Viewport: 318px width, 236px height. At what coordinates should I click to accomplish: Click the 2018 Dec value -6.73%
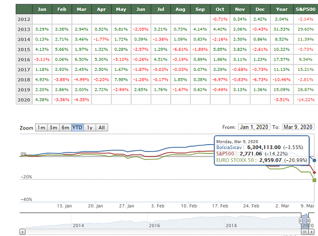260,80
